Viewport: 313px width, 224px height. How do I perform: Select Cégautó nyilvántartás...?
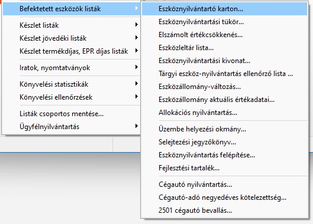[x=225, y=185]
